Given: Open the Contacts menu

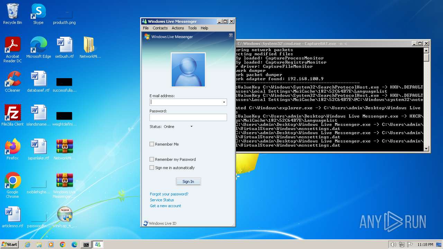Looking at the screenshot, I should pos(160,28).
